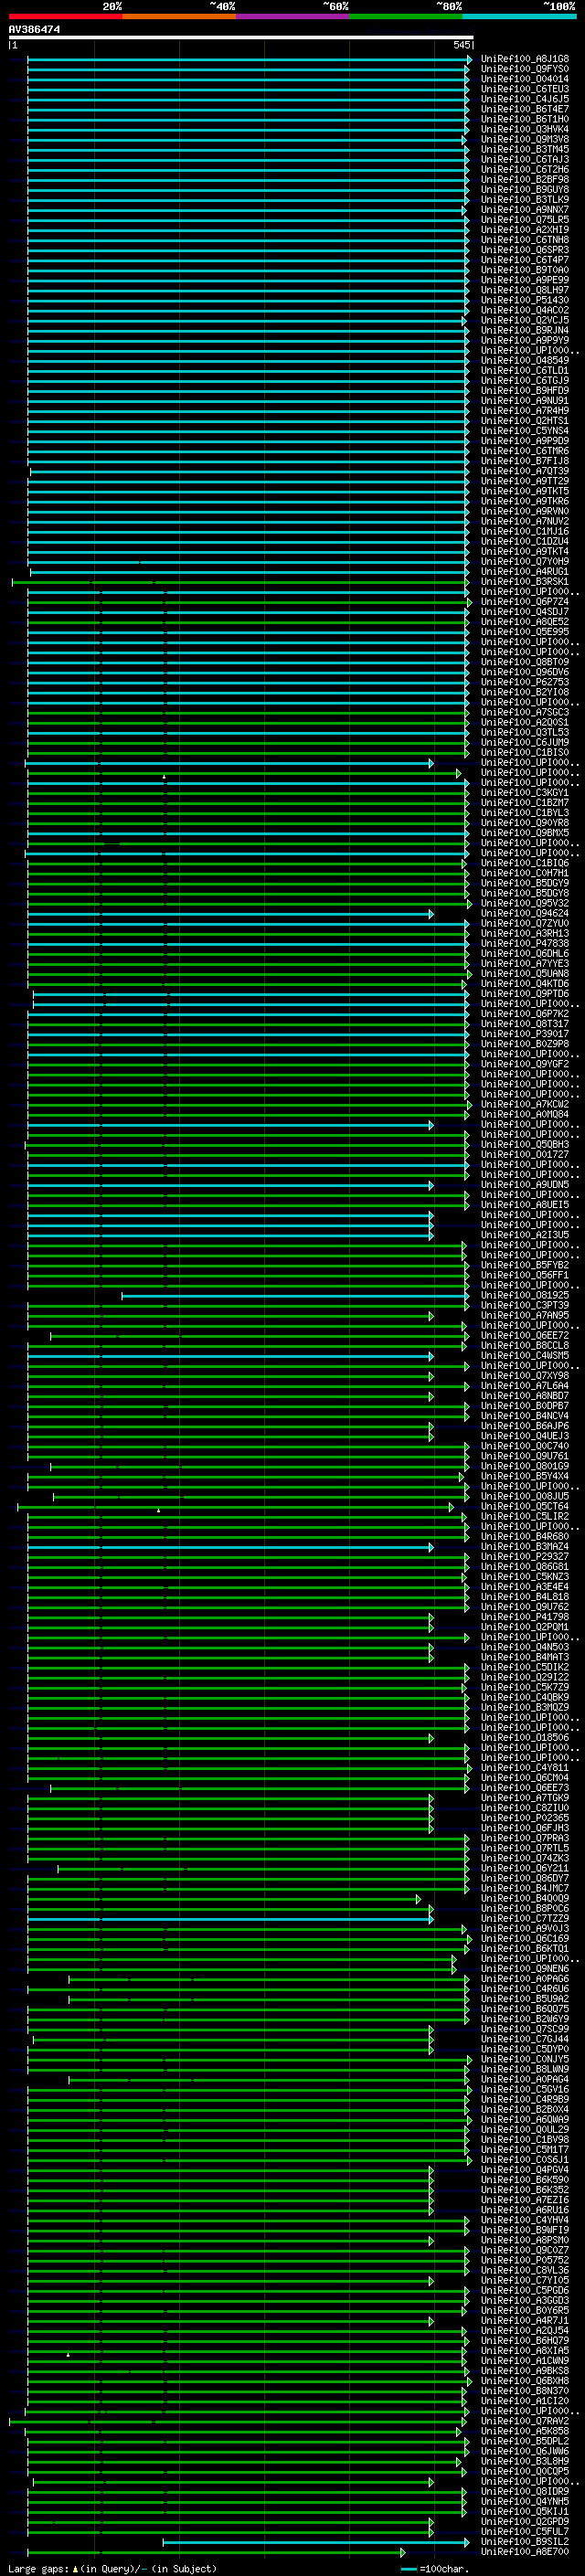This screenshot has width=585, height=2576.
Task: Select hit label UniRef100_Q6P7Z4
Action: tap(525, 602)
